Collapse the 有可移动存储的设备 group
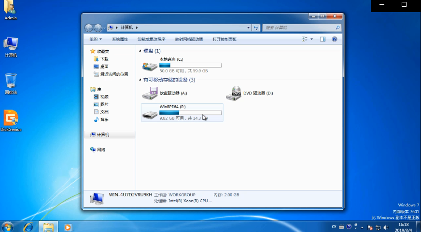This screenshot has height=232, width=421. (140, 80)
